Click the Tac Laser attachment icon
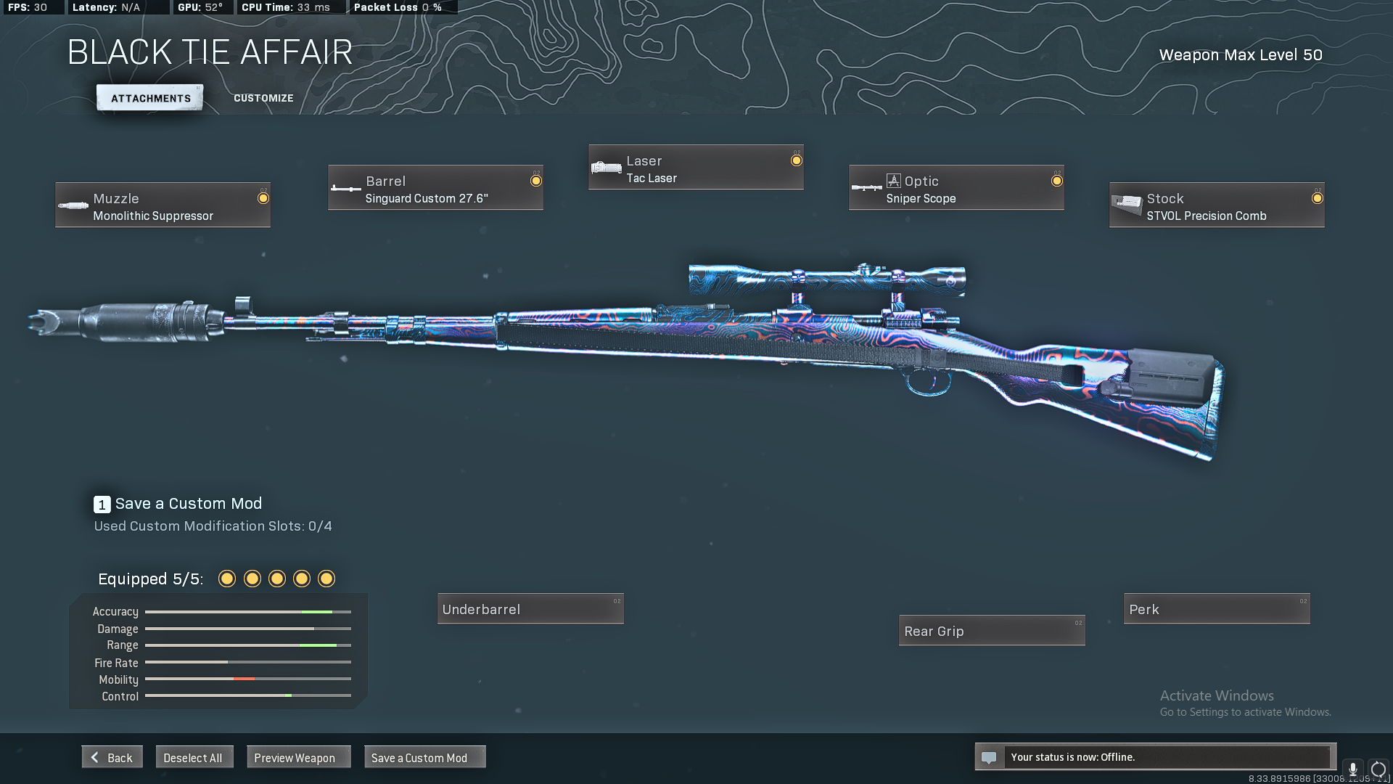Viewport: 1393px width, 784px height. click(606, 168)
